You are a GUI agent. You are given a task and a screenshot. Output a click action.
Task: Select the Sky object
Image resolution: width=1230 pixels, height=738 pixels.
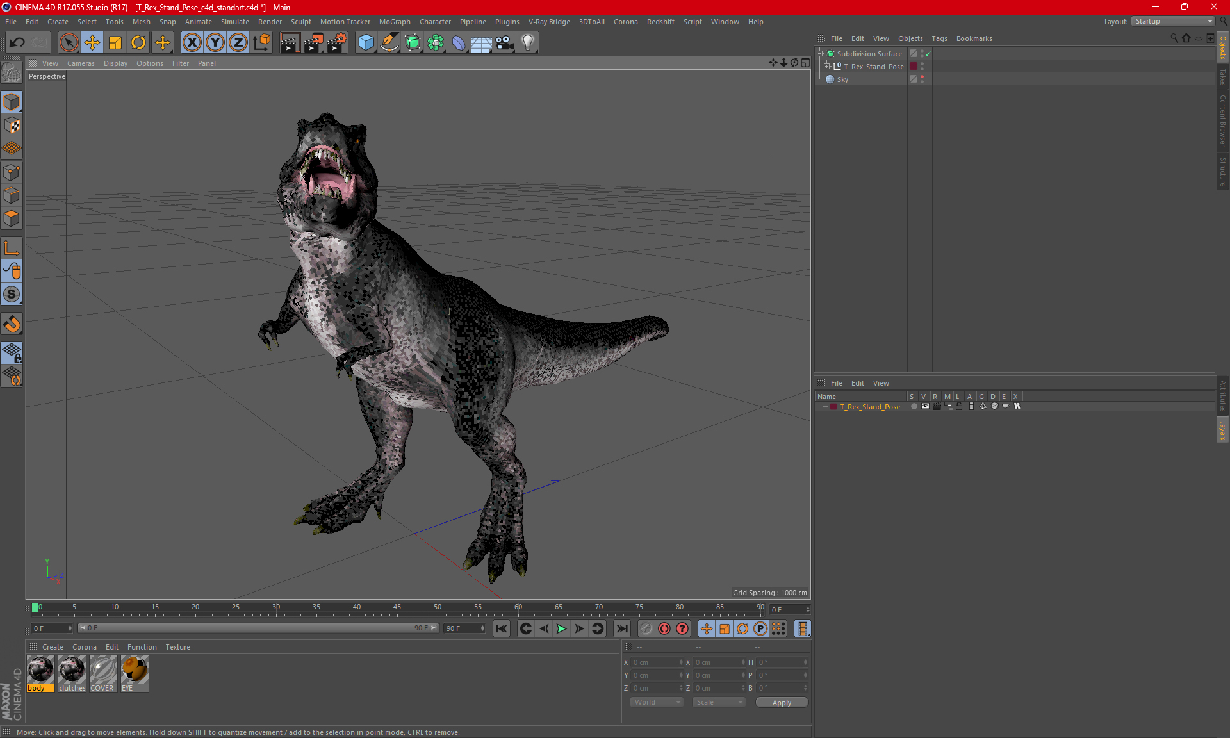(x=842, y=79)
